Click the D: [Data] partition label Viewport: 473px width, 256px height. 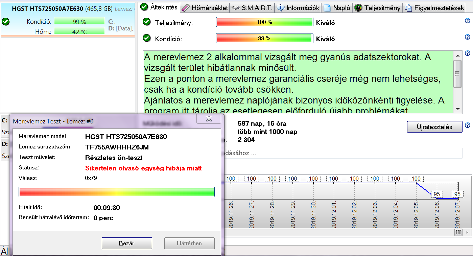[120, 28]
